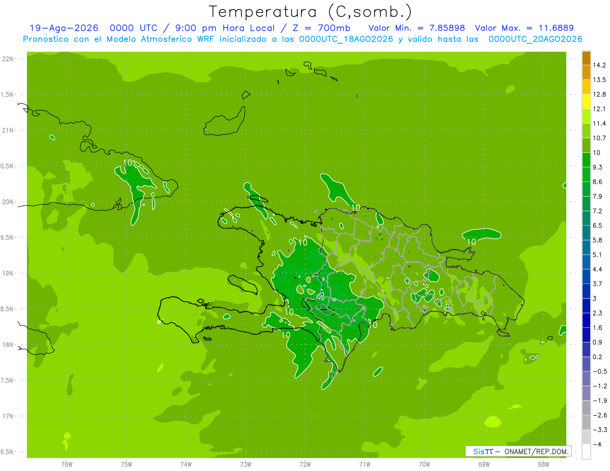Click the 17N latitude axis label
Screen dimensions: 610x471
click(x=7, y=416)
